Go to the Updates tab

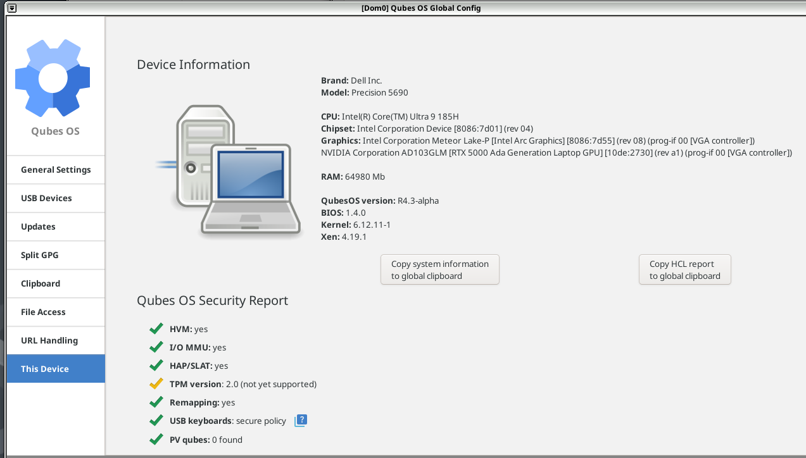(56, 226)
